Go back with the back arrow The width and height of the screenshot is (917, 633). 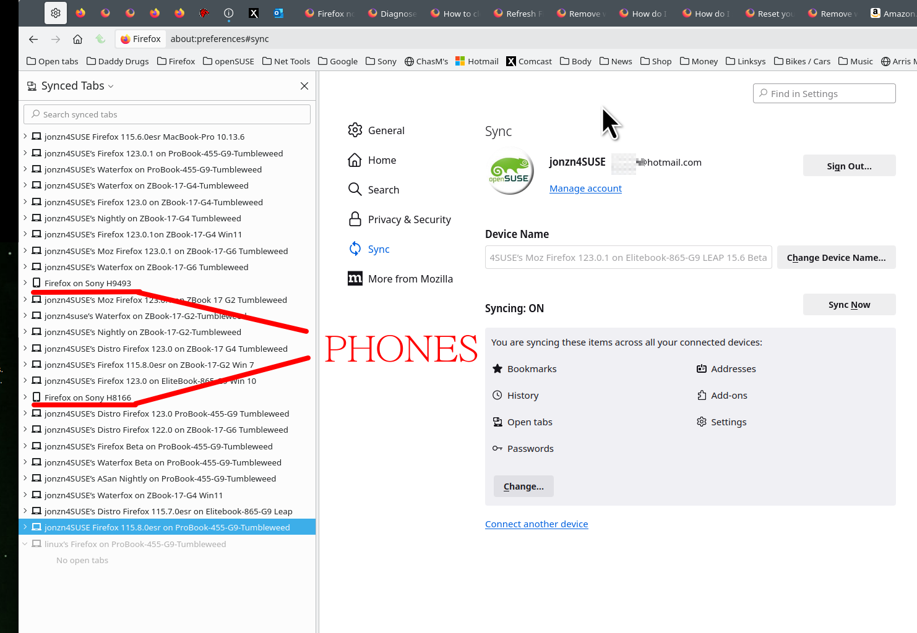click(33, 39)
